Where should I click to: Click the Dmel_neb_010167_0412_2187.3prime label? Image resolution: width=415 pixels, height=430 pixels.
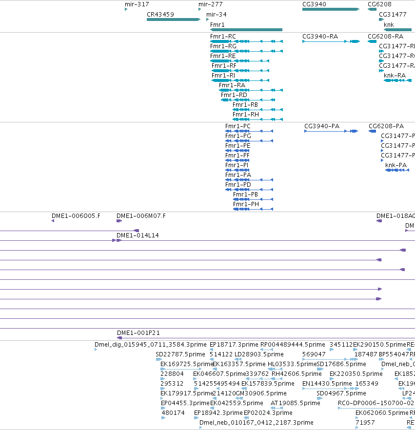coord(257,423)
